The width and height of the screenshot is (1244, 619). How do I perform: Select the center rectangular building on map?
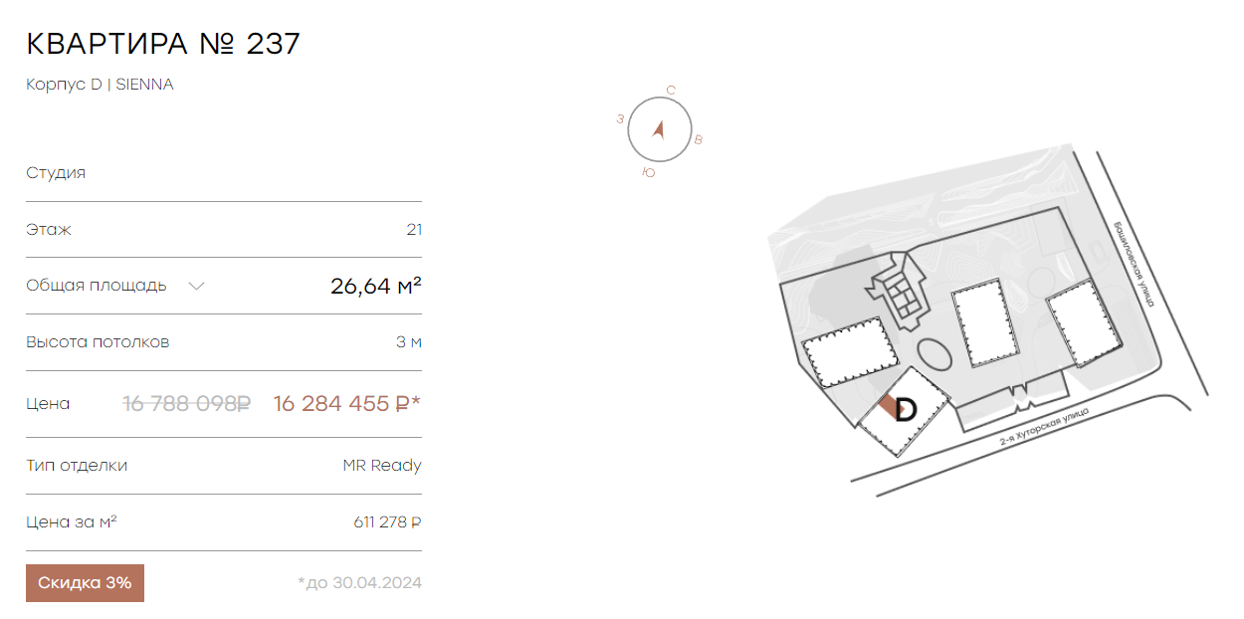[984, 324]
